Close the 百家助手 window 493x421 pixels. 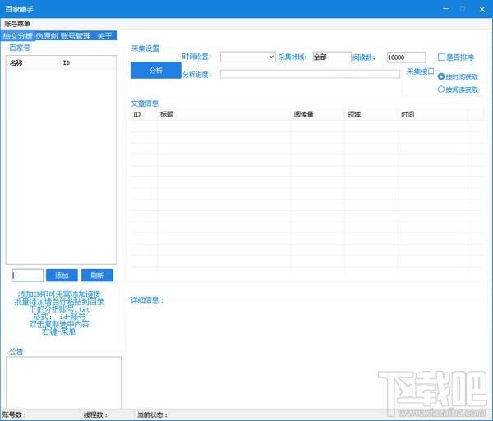[482, 9]
